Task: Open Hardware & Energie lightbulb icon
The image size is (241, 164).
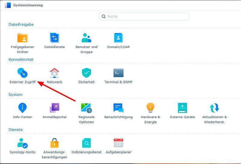Action: [150, 108]
